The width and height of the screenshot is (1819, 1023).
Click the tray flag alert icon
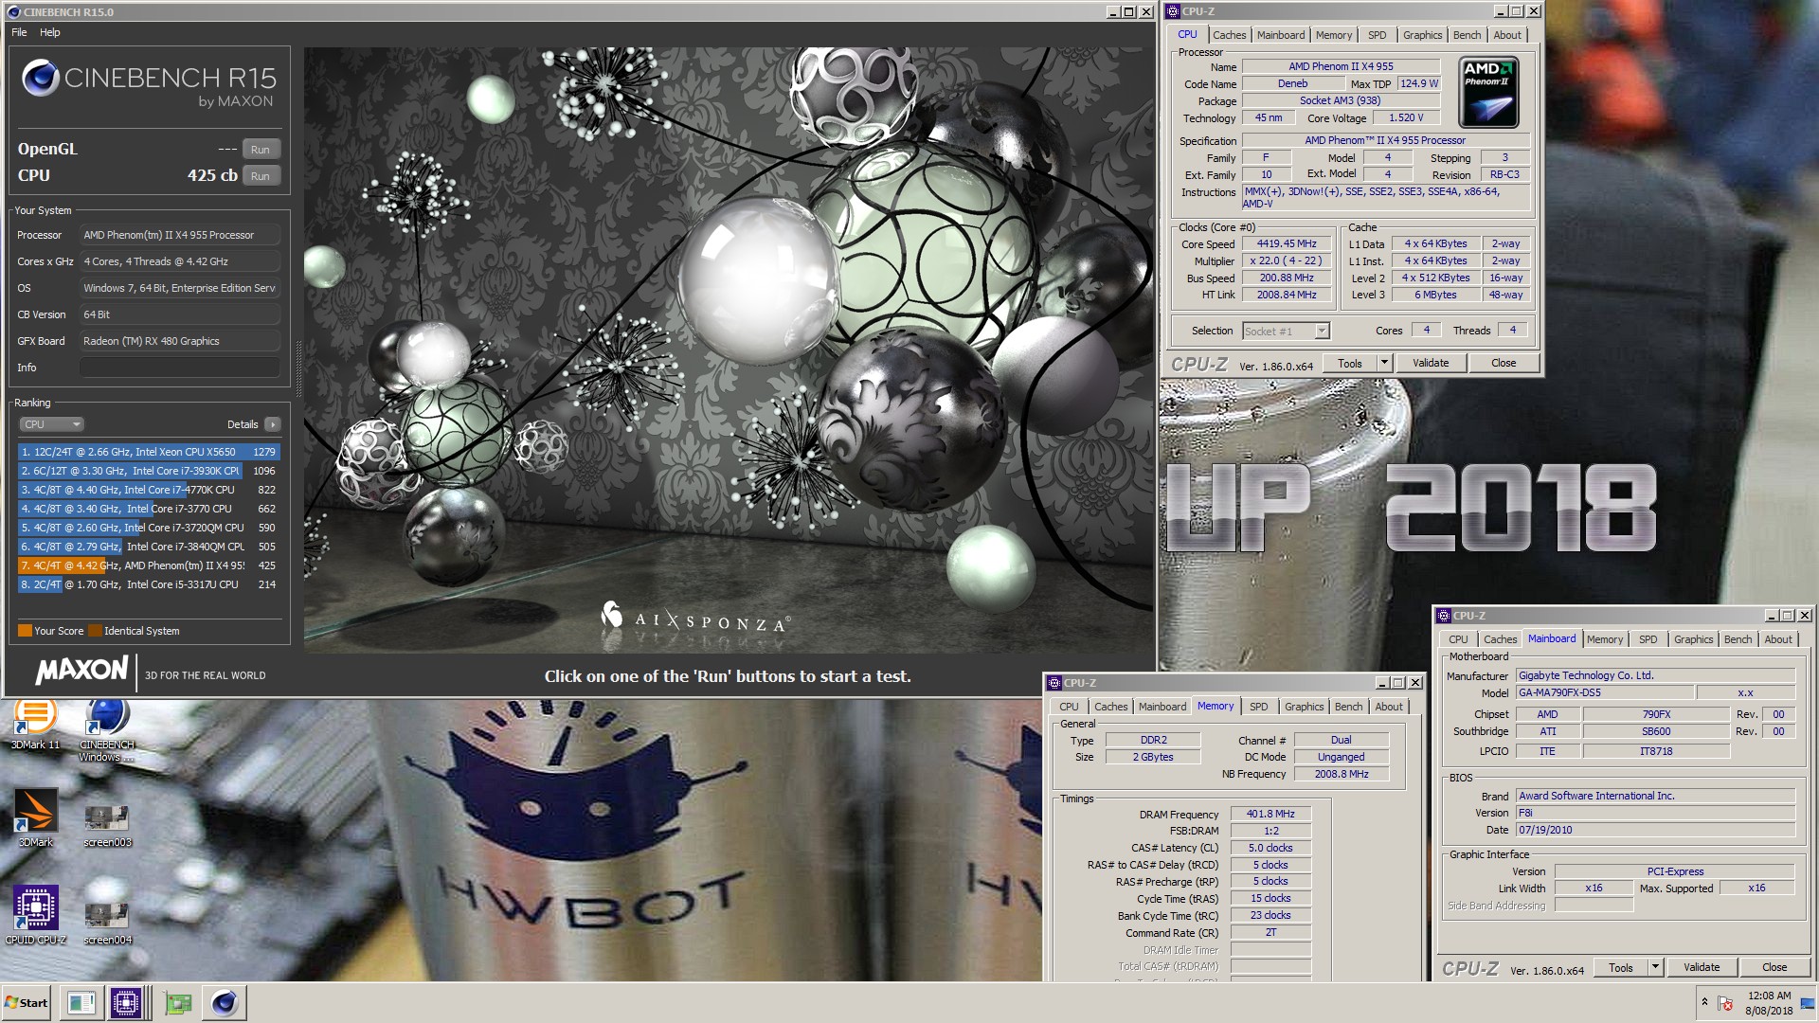(x=1725, y=1003)
